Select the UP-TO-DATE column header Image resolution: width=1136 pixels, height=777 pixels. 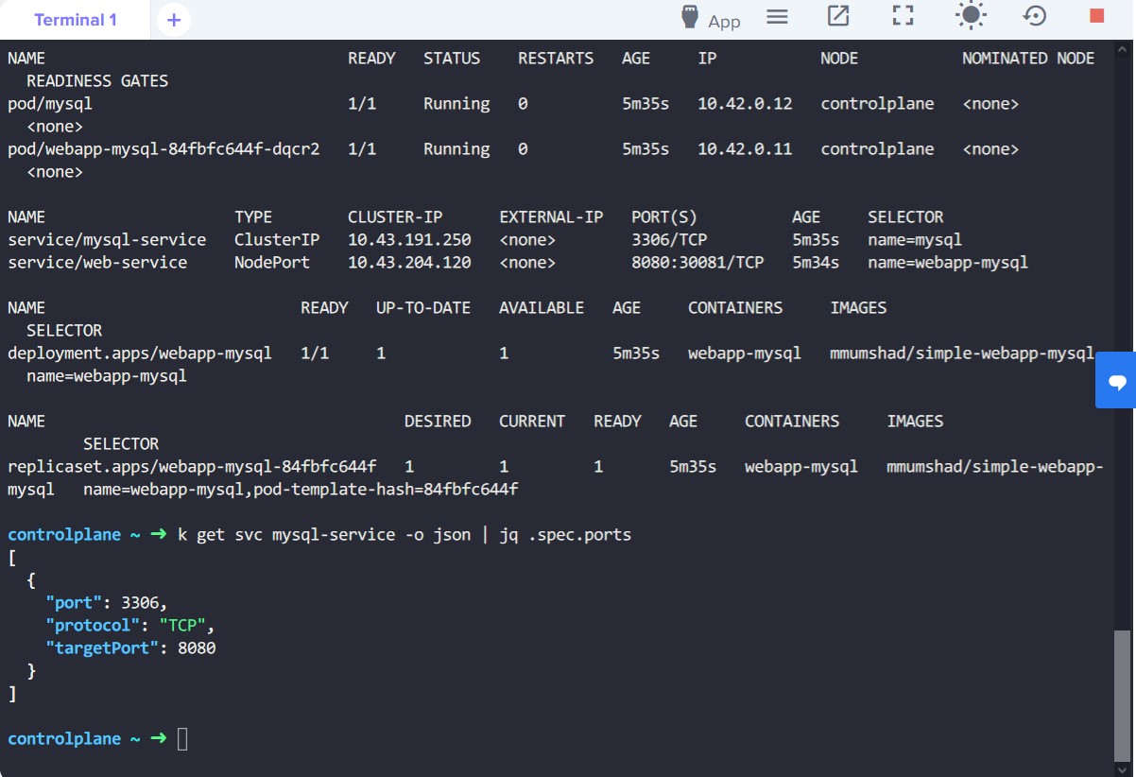tap(423, 308)
